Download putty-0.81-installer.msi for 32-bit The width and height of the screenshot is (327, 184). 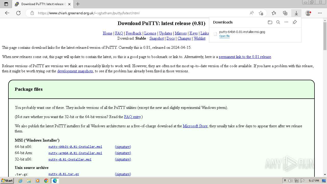coord(70,159)
